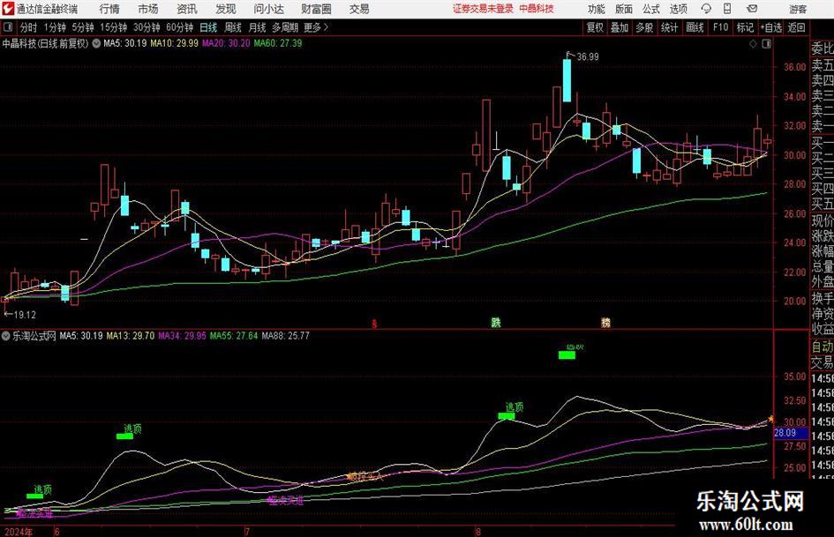
Task: Click the MA88: 25.77 sub-chart label
Action: click(x=286, y=336)
